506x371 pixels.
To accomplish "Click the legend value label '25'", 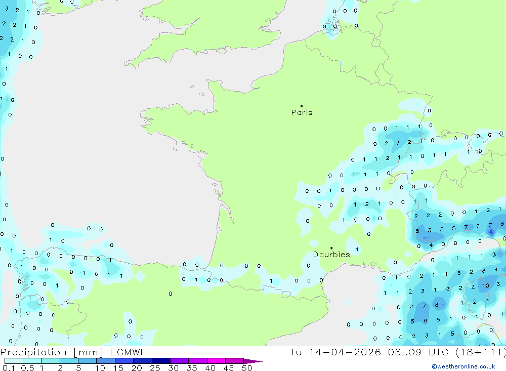I will [155, 368].
